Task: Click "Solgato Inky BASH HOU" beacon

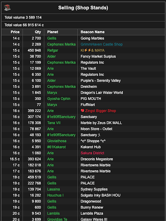Action: click(100, 195)
